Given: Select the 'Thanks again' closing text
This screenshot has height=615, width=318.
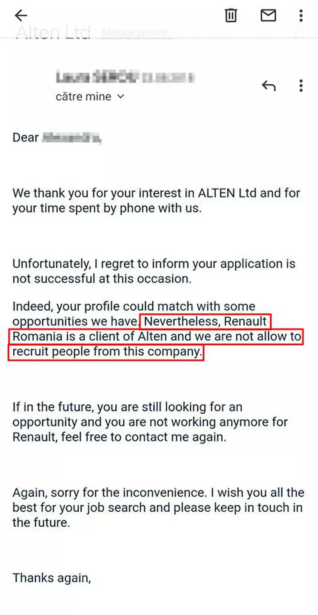Looking at the screenshot, I should (51, 577).
